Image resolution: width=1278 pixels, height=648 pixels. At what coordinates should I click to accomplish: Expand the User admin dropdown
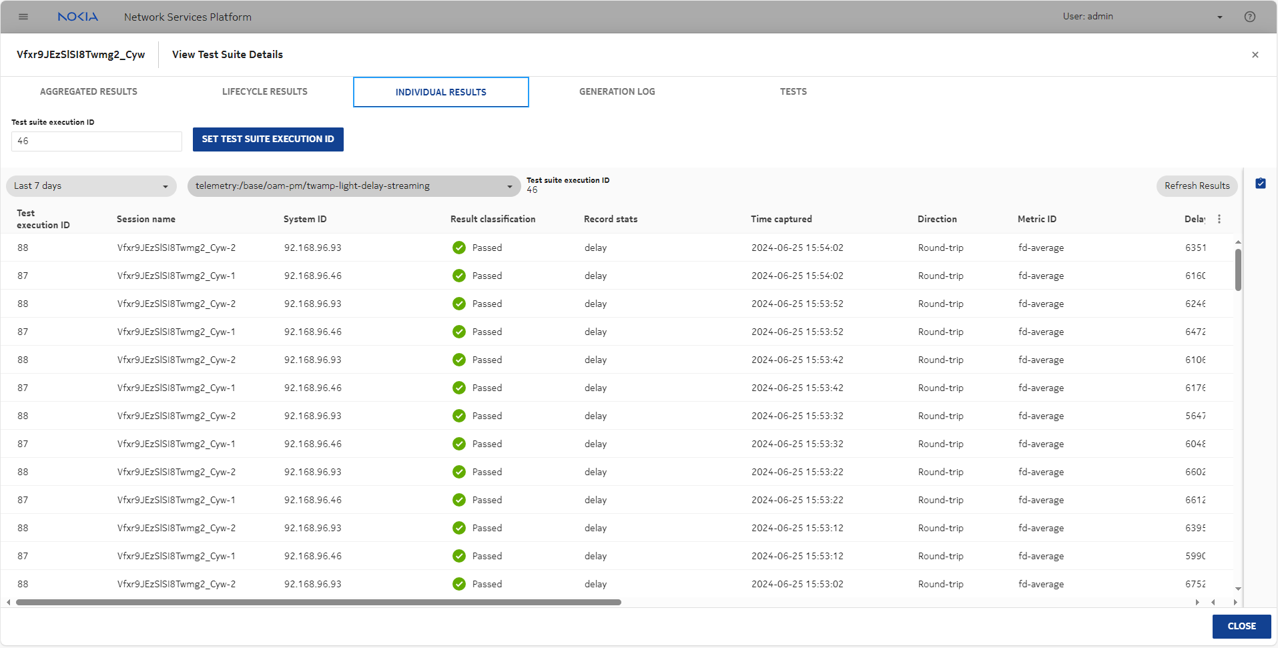coord(1219,17)
